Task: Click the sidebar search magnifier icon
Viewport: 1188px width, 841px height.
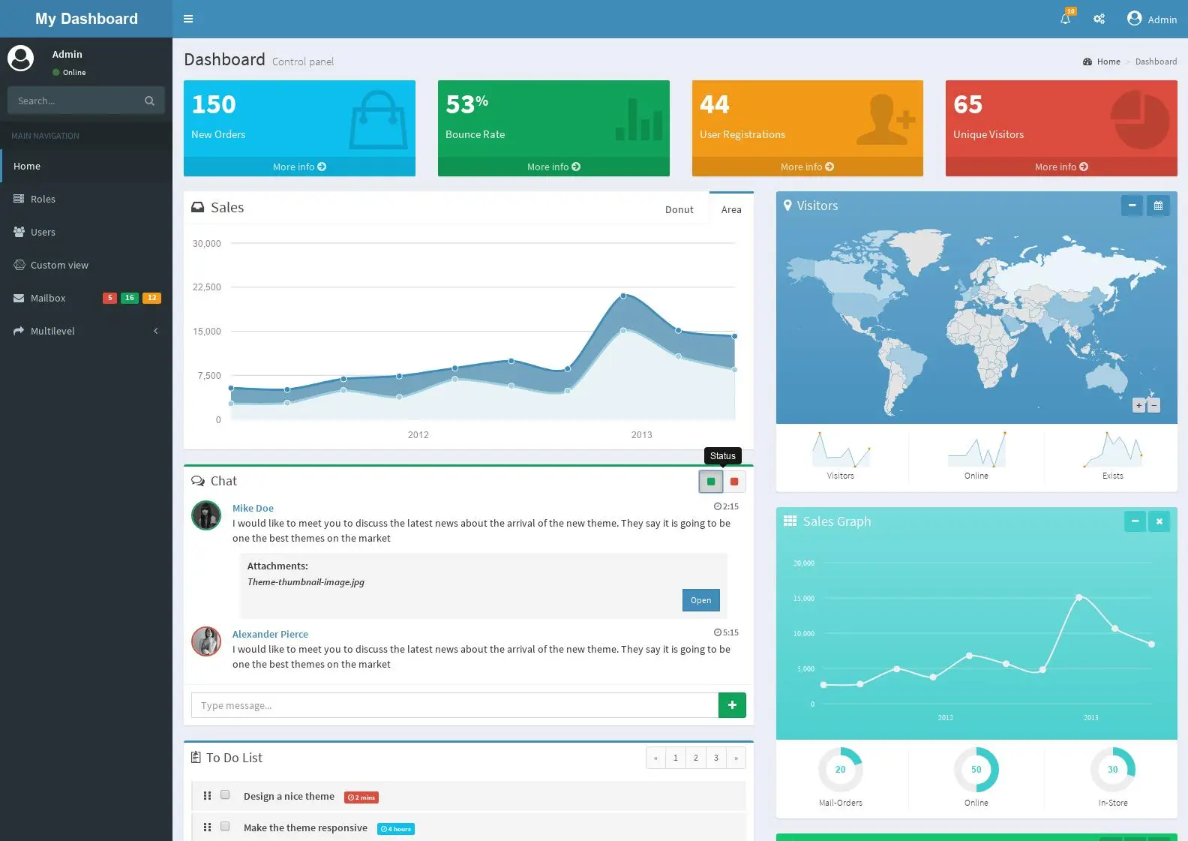Action: [x=149, y=101]
